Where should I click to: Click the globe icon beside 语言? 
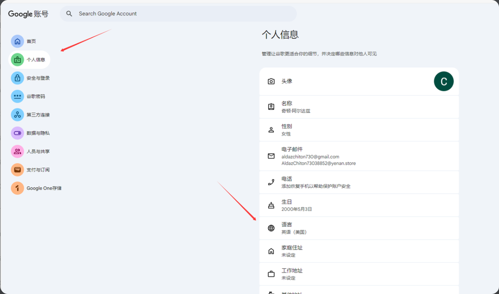[271, 228]
